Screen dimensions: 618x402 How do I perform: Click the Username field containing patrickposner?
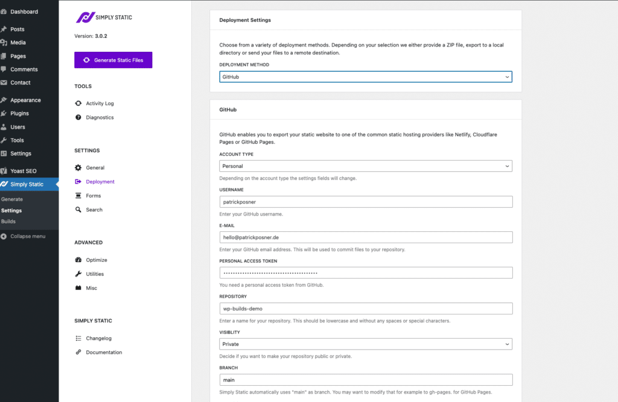[x=366, y=202]
